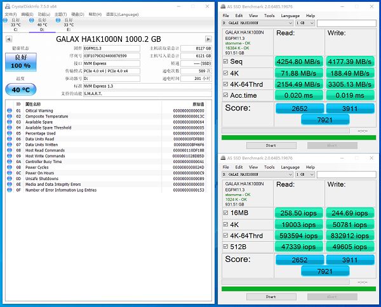Open Help menu in lower AS SSD window
The image size is (381, 307).
pyautogui.click(x=311, y=167)
